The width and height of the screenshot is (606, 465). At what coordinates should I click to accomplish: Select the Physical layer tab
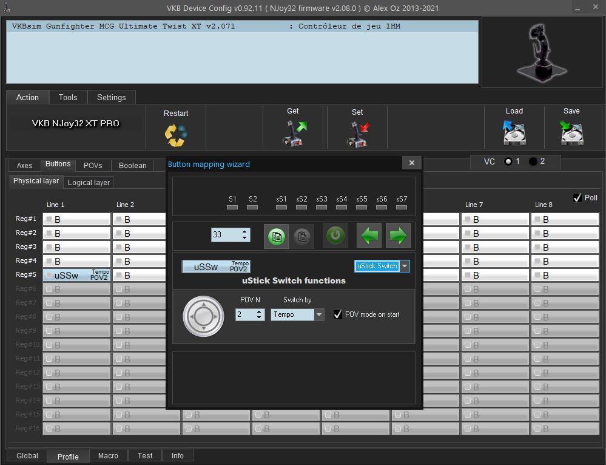[36, 181]
